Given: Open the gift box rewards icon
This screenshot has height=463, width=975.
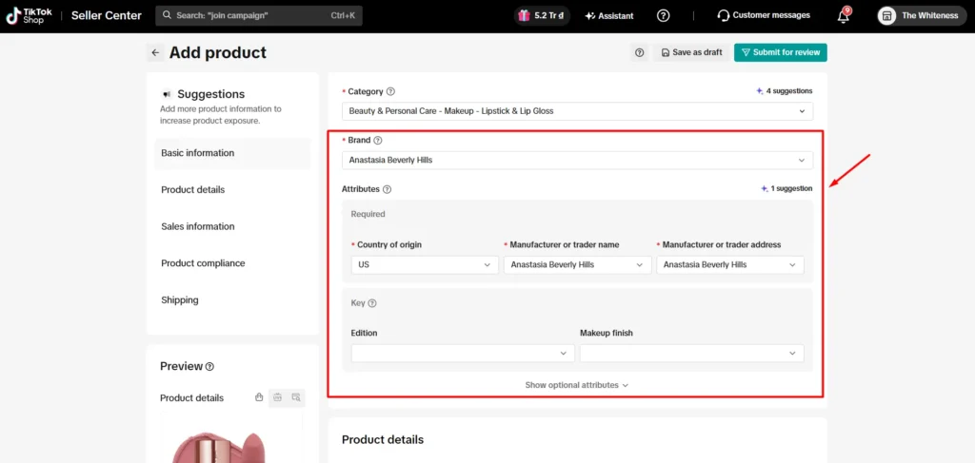Looking at the screenshot, I should (525, 15).
